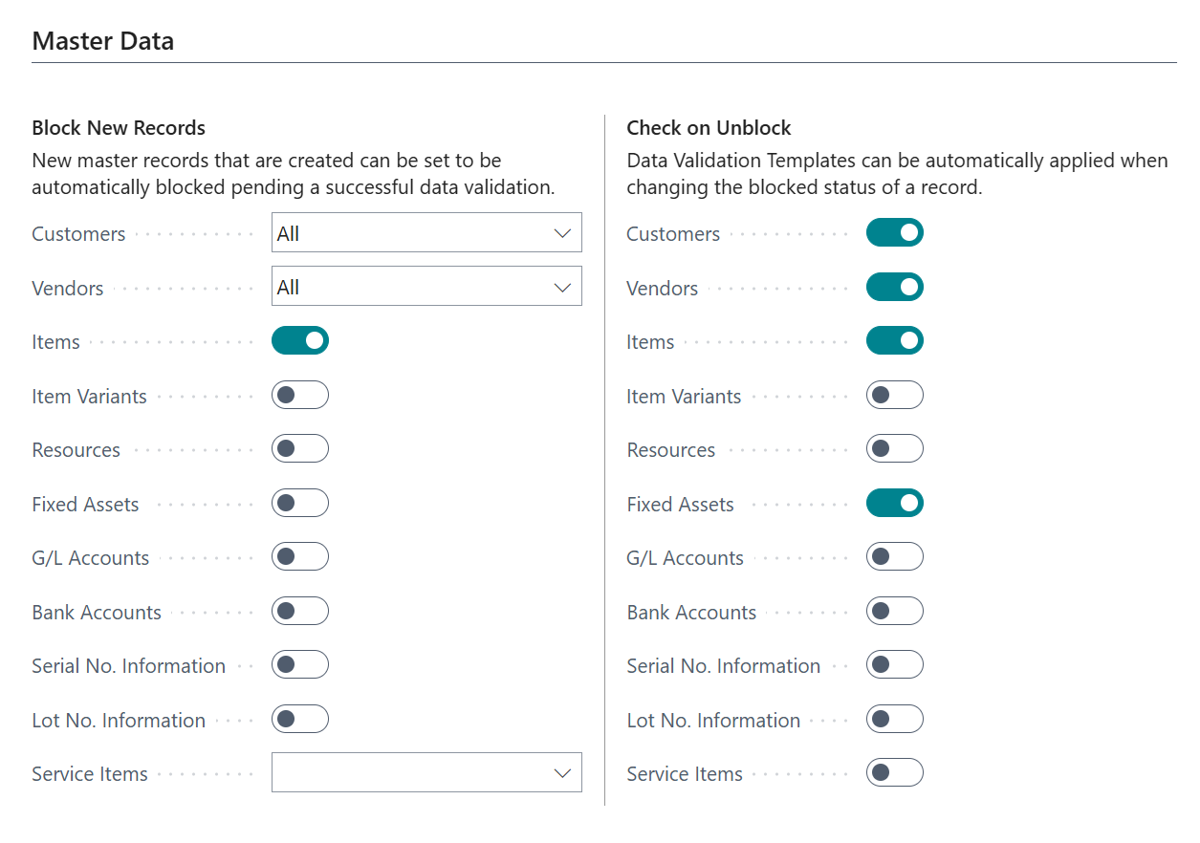The image size is (1200, 843).
Task: Open the Customers block dropdown
Action: [426, 232]
